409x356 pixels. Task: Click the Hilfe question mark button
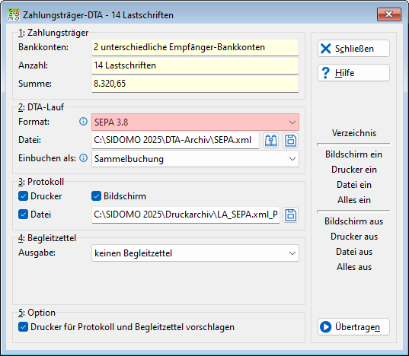click(353, 73)
